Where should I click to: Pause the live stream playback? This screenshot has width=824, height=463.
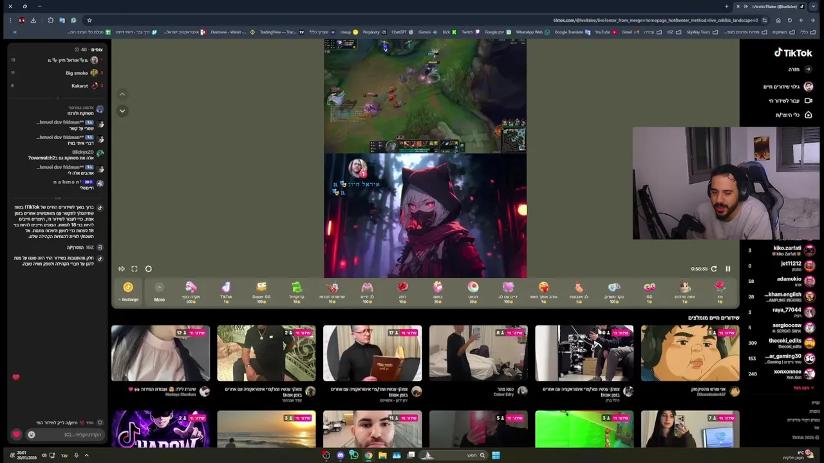click(727, 269)
